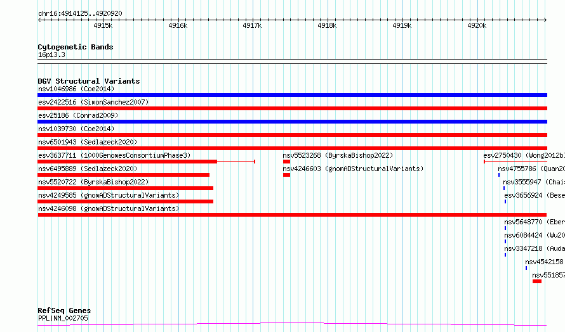Open variant esv3656924 label
Viewport: 565px width, 332px height.
pos(535,195)
